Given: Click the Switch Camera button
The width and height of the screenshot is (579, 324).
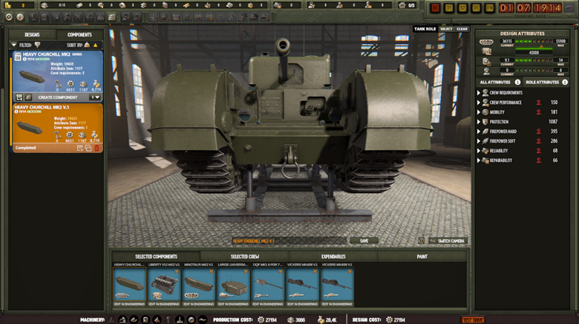Looking at the screenshot, I should [x=448, y=241].
